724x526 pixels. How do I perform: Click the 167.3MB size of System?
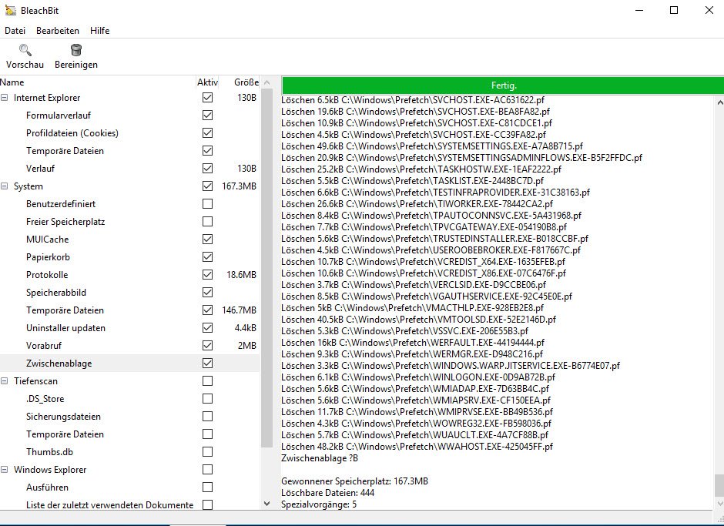(x=239, y=186)
